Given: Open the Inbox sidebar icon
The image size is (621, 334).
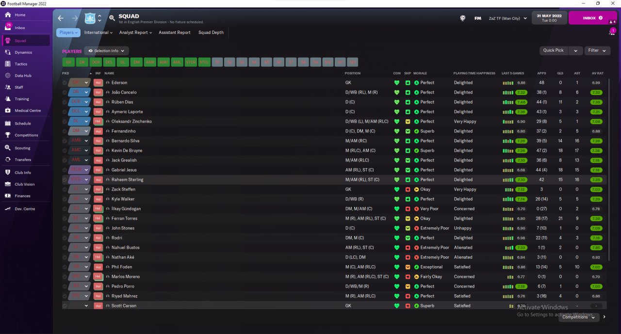Looking at the screenshot, I should pos(8,28).
